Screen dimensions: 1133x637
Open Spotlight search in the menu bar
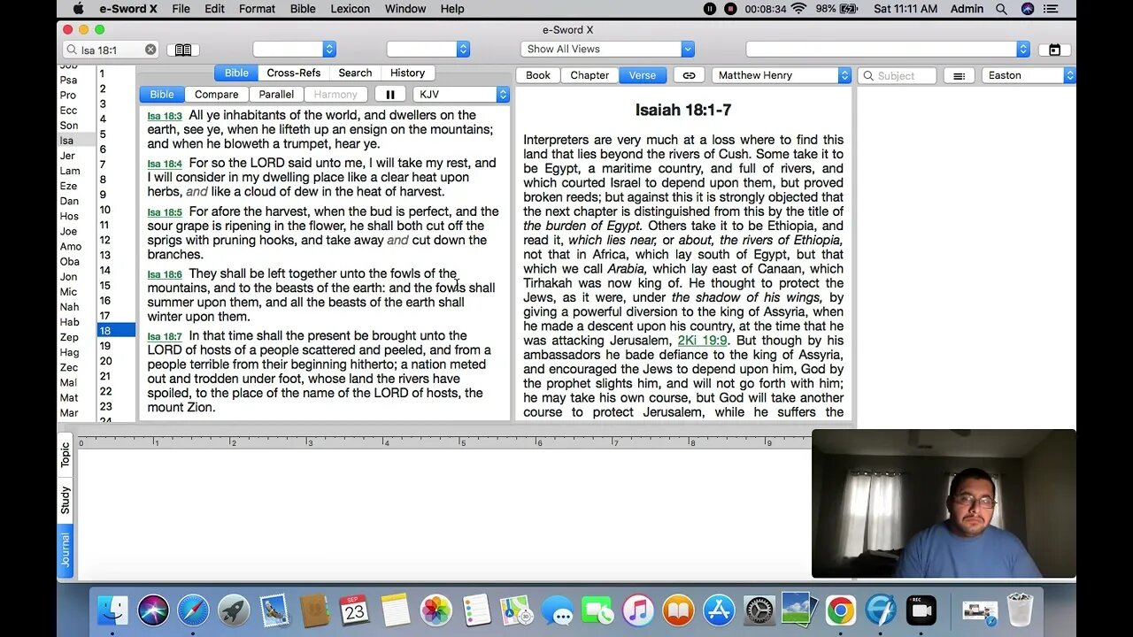1001,9
